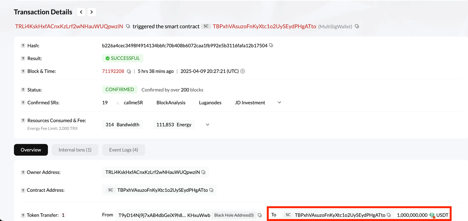Click the Black Hole Address tag
Image resolution: width=468 pixels, height=221 pixels.
pos(233,215)
